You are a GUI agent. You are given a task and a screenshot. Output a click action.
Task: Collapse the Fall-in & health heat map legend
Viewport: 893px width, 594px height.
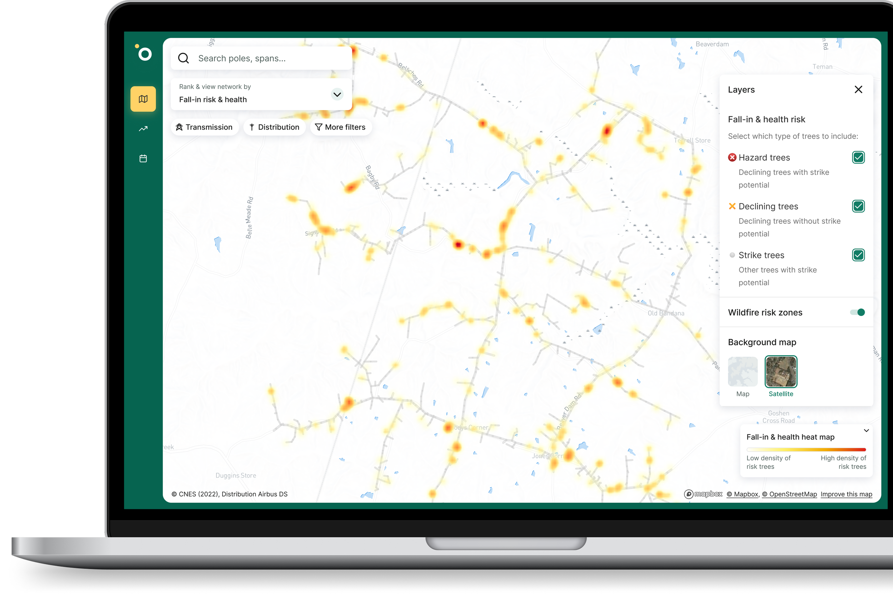pos(866,430)
